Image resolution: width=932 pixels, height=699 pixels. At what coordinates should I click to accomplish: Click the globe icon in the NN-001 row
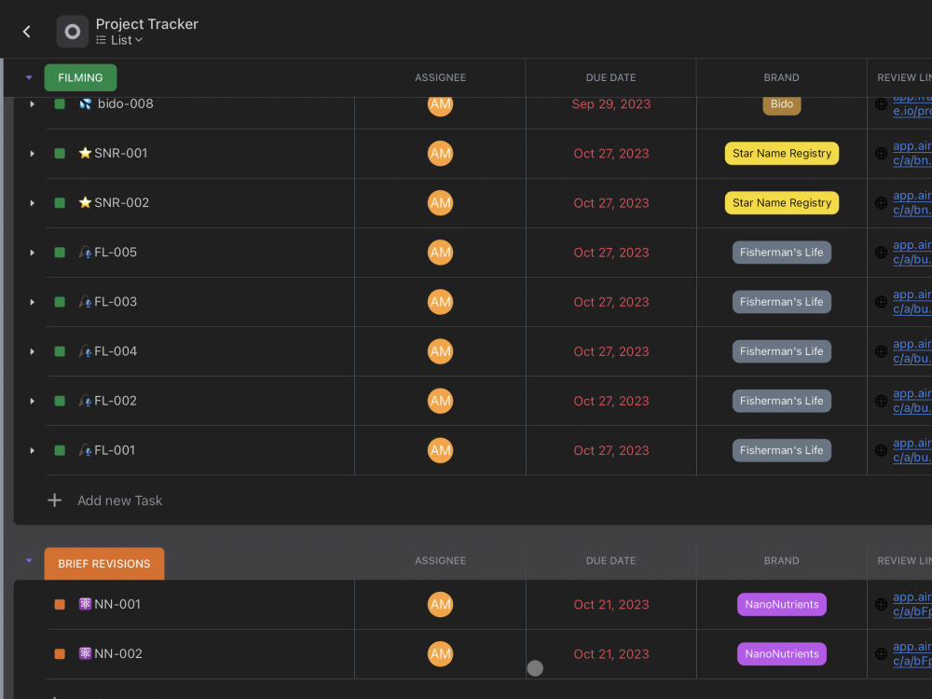pyautogui.click(x=881, y=605)
